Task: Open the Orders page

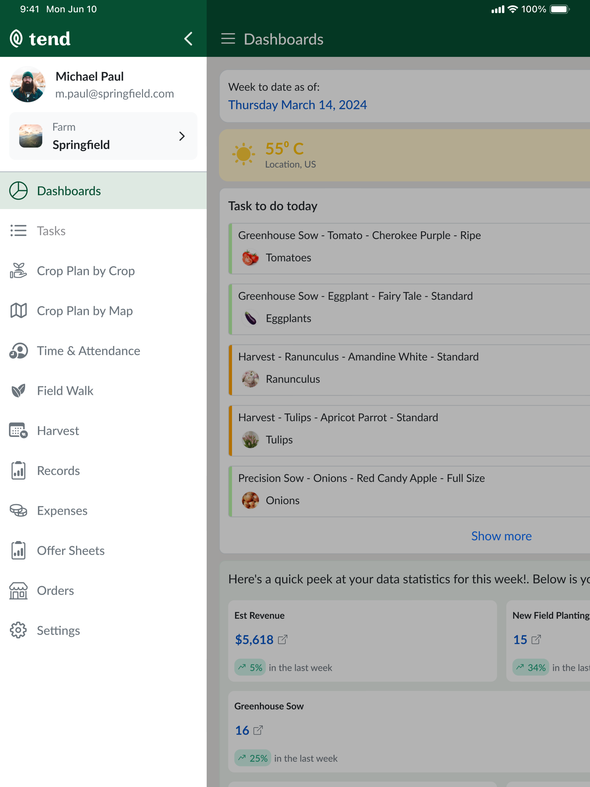Action: point(103,591)
